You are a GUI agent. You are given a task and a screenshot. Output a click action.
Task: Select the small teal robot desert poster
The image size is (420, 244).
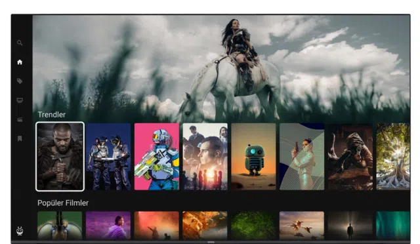point(253,157)
